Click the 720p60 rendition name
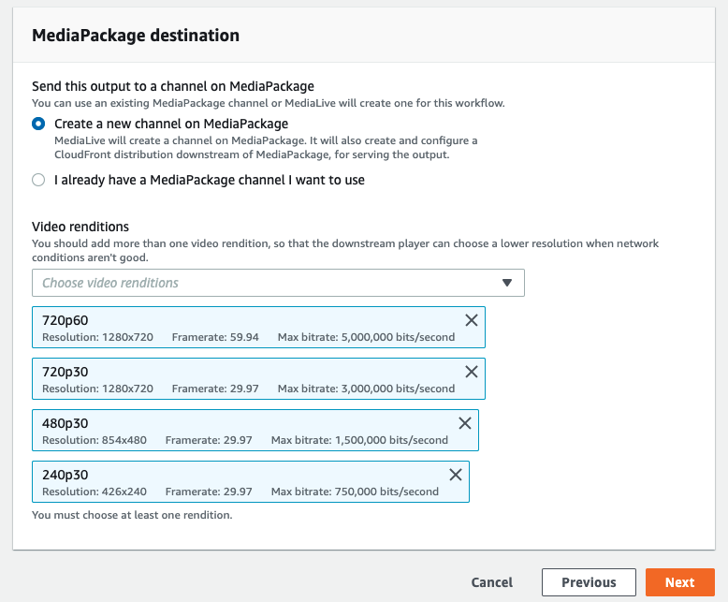Viewport: 728px width, 602px height. click(x=65, y=320)
